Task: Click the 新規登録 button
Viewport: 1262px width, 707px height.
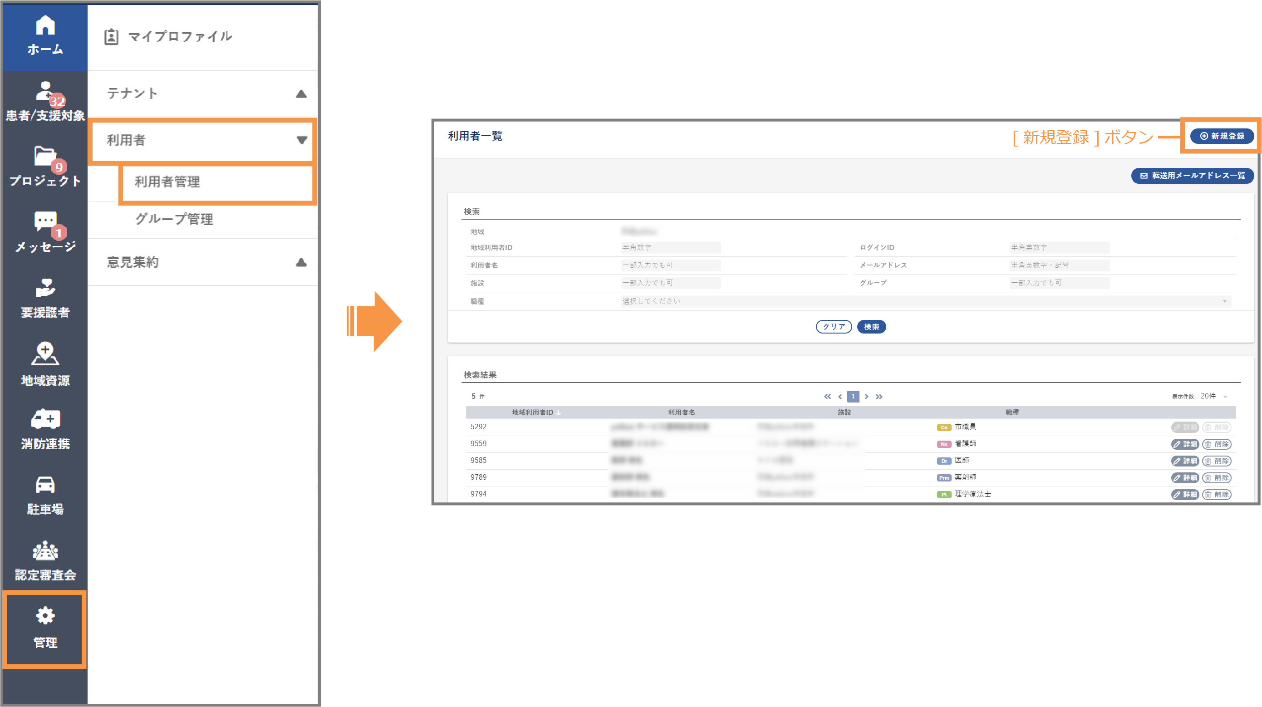Action: click(x=1222, y=136)
